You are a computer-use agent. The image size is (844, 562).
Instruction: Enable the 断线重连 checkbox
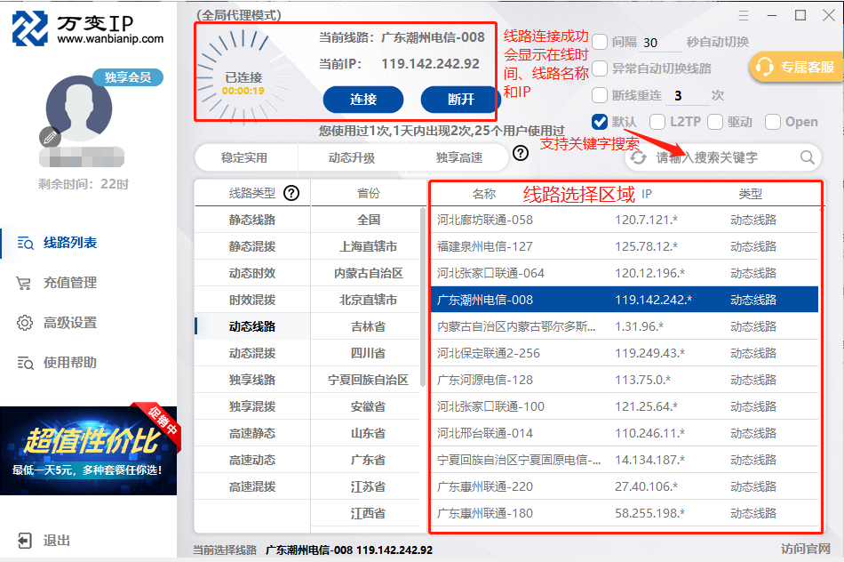coord(600,95)
